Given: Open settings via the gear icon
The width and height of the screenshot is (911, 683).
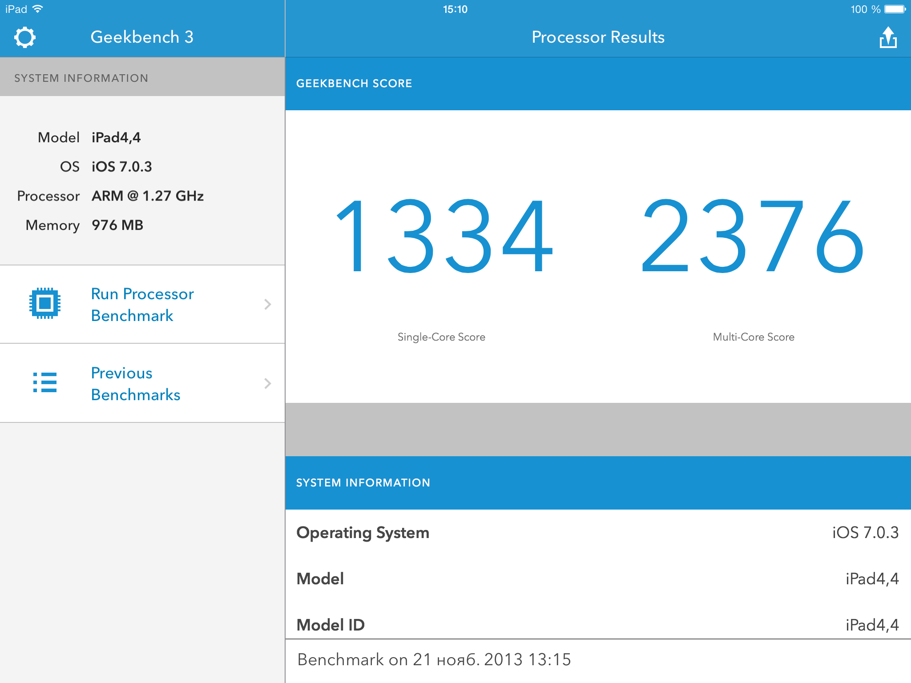Looking at the screenshot, I should [x=25, y=37].
